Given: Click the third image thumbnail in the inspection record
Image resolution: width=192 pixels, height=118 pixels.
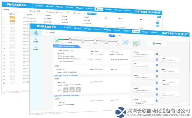Looking at the screenshot, I should click(x=78, y=90).
